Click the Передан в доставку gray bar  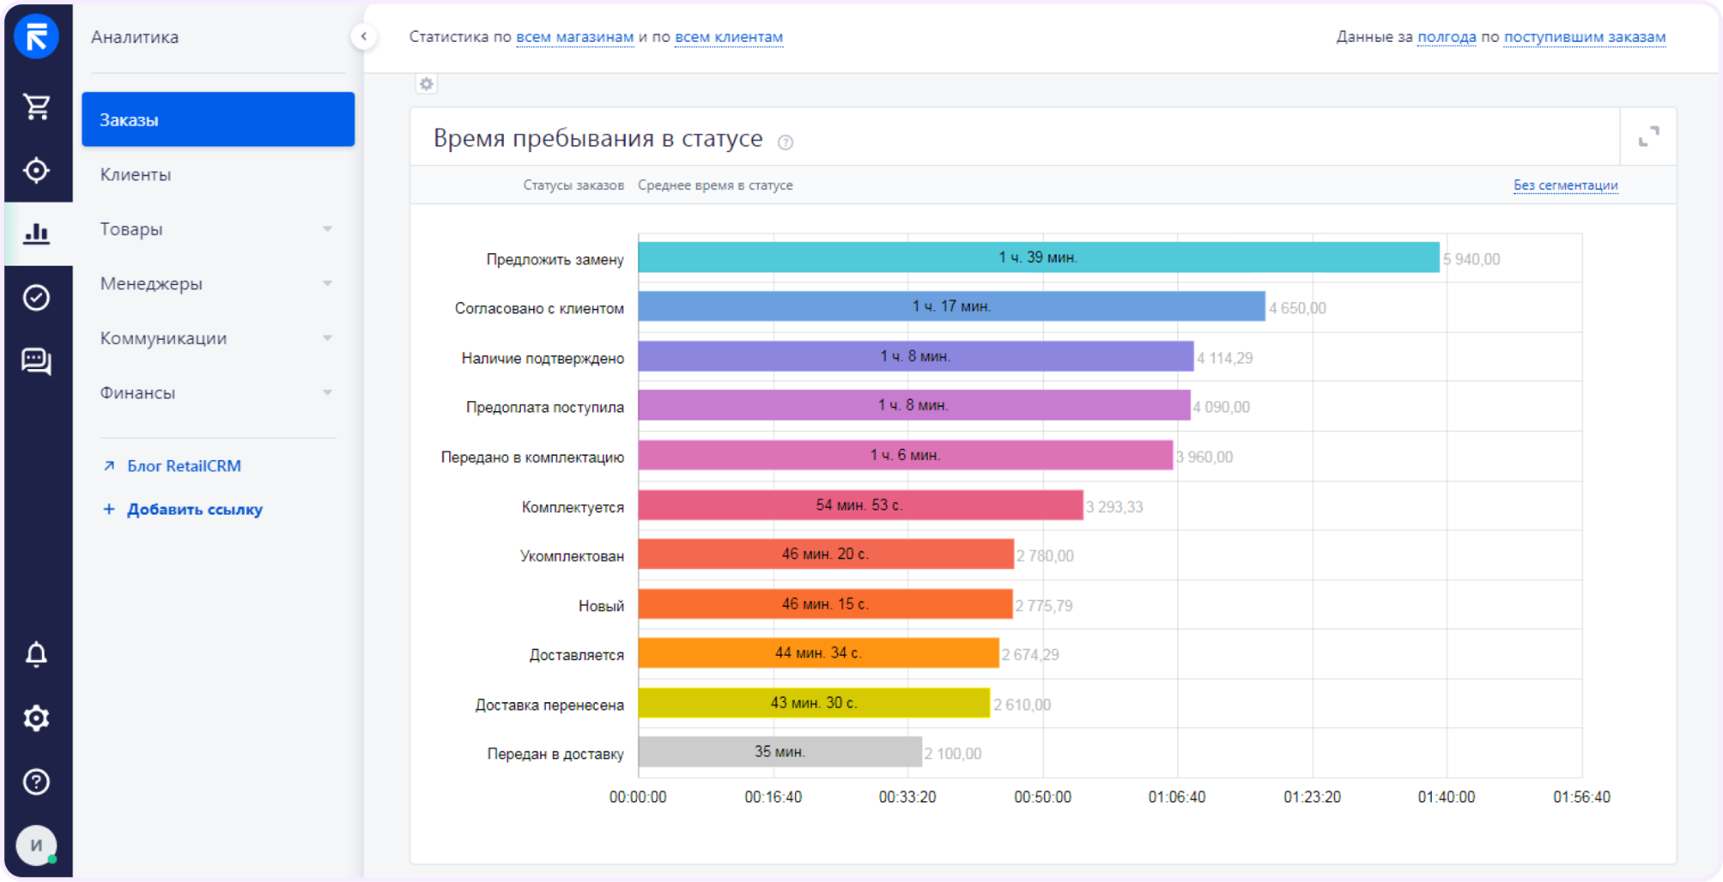click(779, 752)
